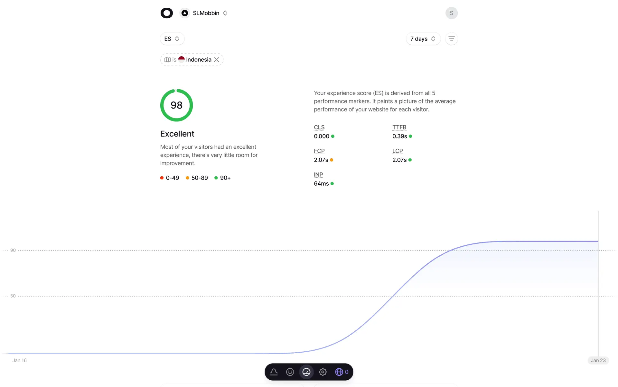Open settings gear in the bottom dock
The width and height of the screenshot is (618, 387).
tap(323, 372)
